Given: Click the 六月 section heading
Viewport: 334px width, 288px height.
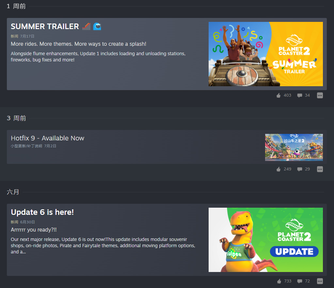Looking at the screenshot, I should [x=13, y=192].
